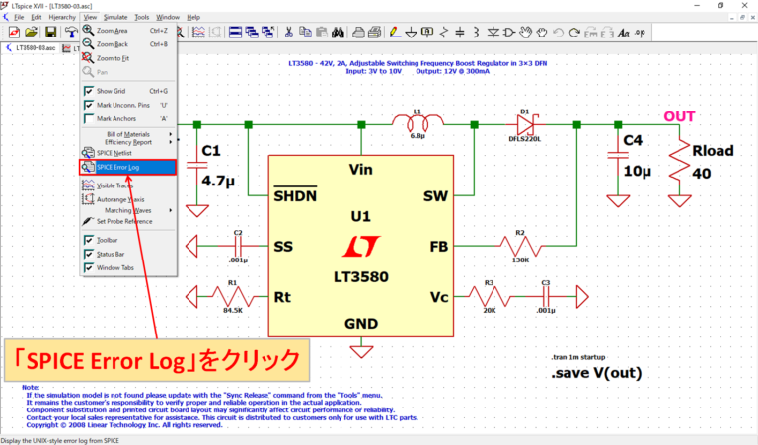Screen dimensions: 758x445
Task: Select the Draw Wire pencil tool
Action: (393, 33)
